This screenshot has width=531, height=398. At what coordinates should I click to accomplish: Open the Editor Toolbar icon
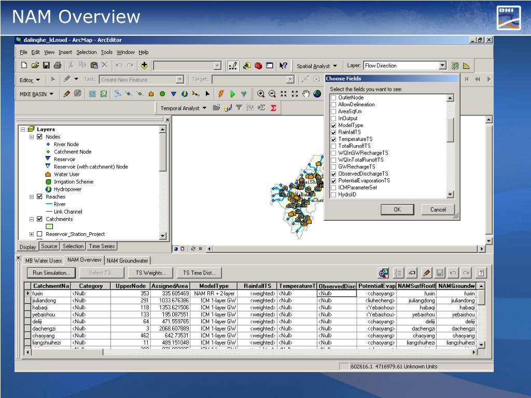point(233,66)
